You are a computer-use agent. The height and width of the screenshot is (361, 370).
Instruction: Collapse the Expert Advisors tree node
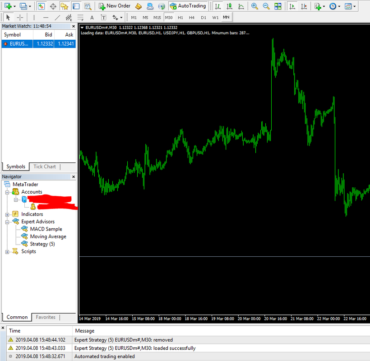coord(7,222)
